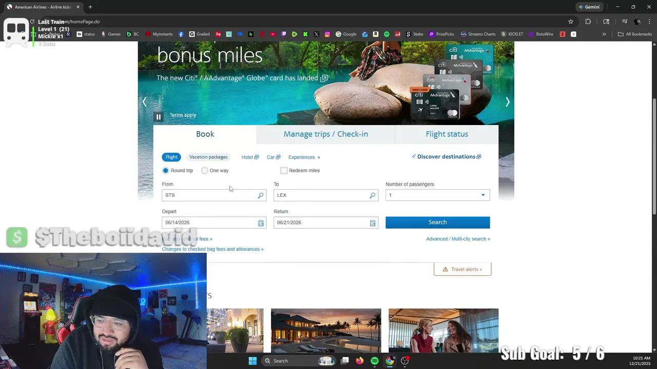Click the Windows taskbar Search box
657x369 pixels.
point(299,361)
